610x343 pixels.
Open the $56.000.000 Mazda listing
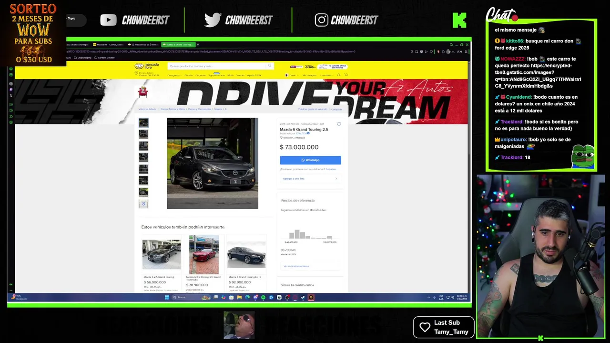tap(161, 263)
